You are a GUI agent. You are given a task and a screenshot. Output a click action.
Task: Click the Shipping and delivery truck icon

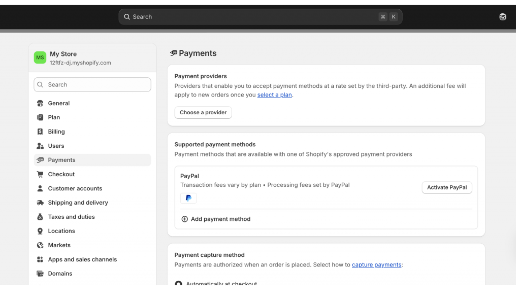point(40,203)
